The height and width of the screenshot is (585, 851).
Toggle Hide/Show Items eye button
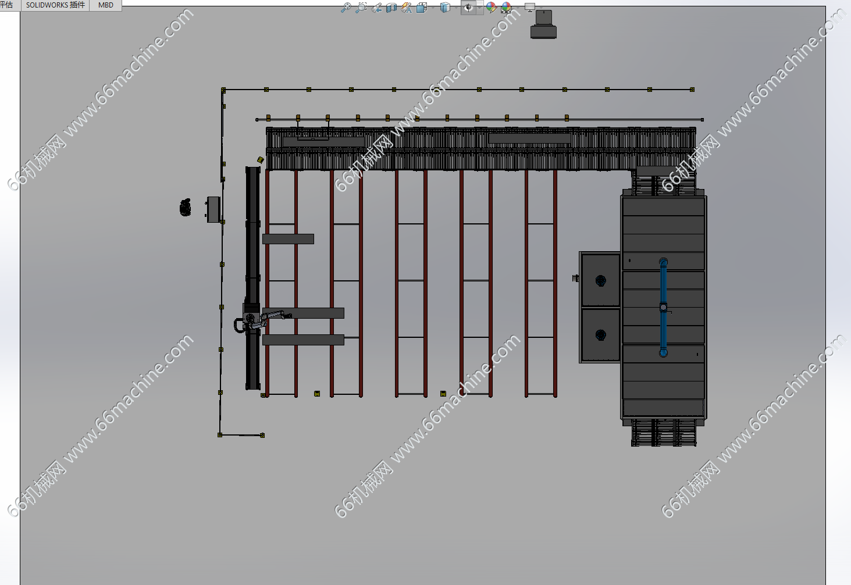(x=468, y=8)
